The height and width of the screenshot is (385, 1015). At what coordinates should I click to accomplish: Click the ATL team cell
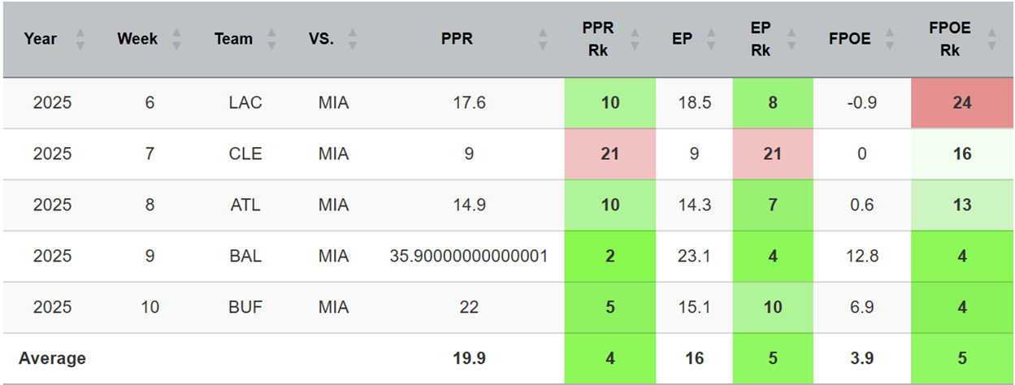(x=245, y=205)
